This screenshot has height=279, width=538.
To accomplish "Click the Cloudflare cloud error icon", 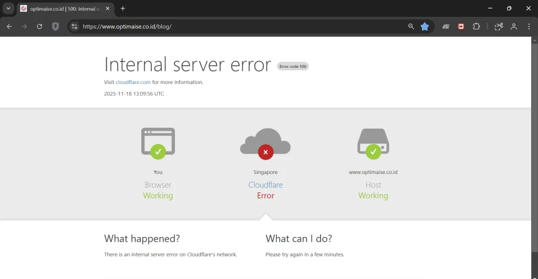I will click(265, 144).
